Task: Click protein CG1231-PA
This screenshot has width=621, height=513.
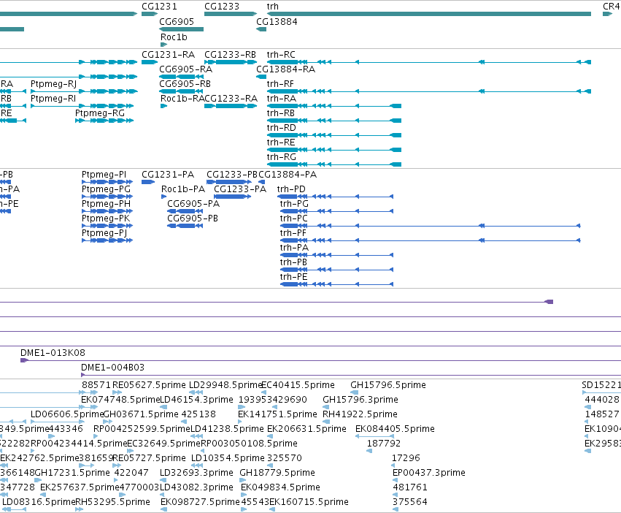Action: (x=168, y=175)
